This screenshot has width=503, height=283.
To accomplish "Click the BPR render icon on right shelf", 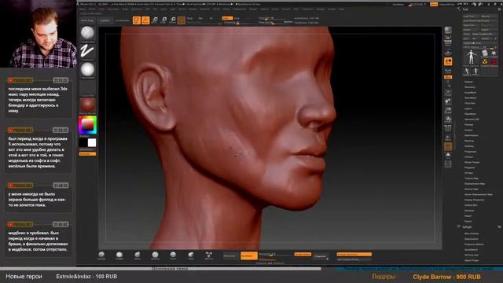I will [x=448, y=31].
